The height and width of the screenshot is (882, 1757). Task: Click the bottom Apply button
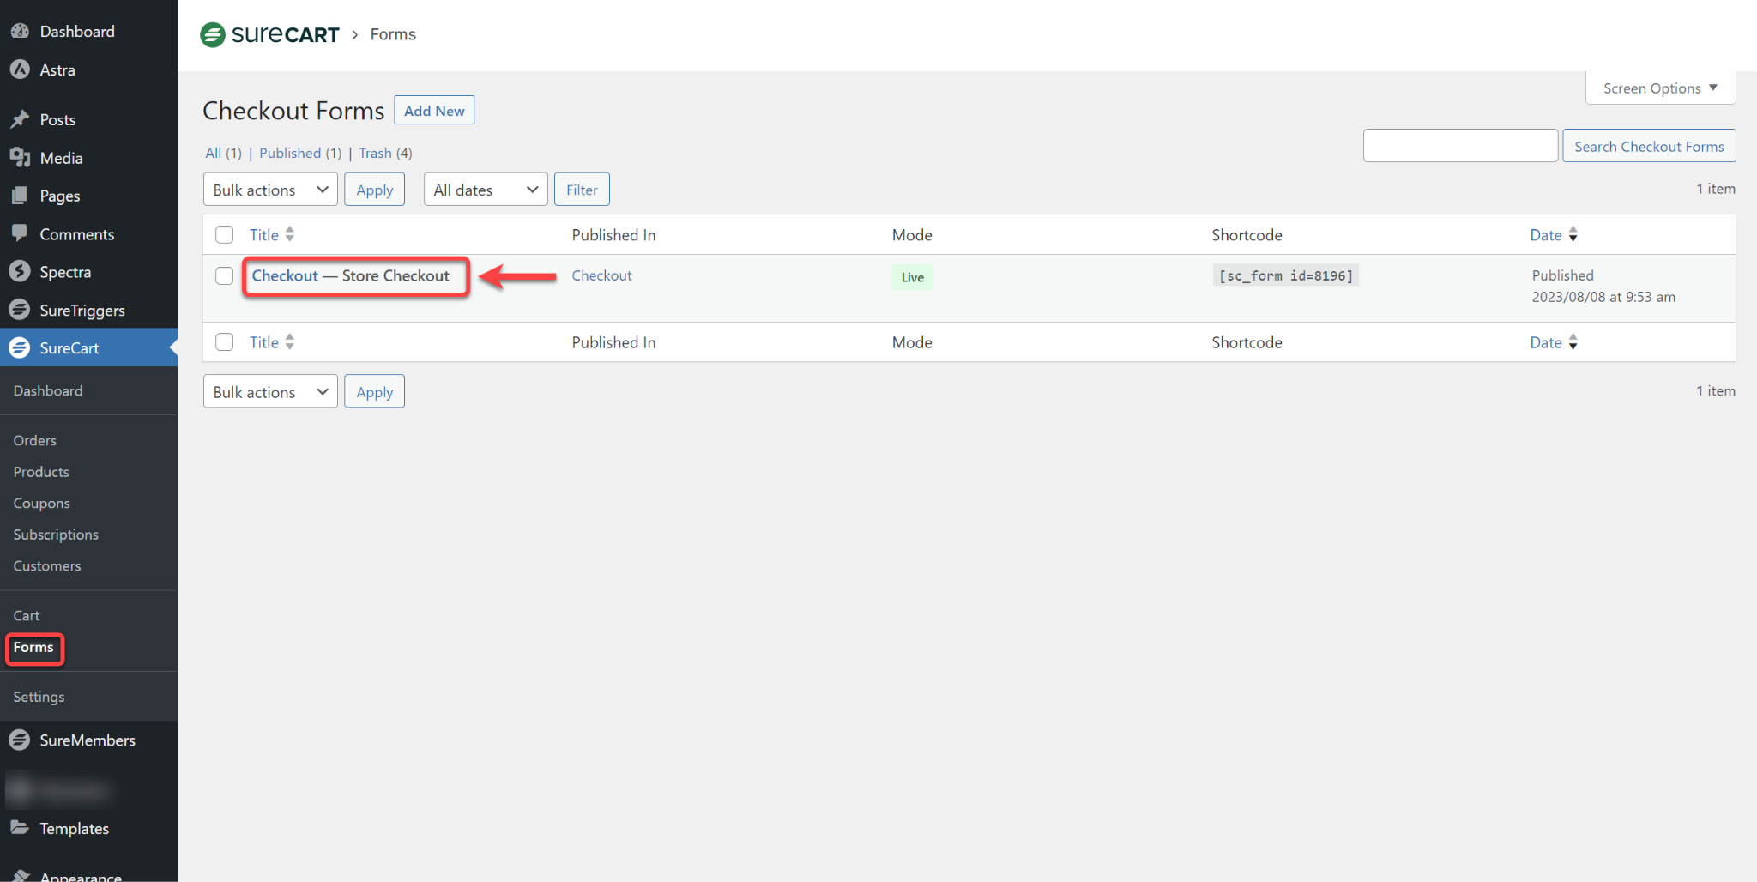(x=375, y=391)
